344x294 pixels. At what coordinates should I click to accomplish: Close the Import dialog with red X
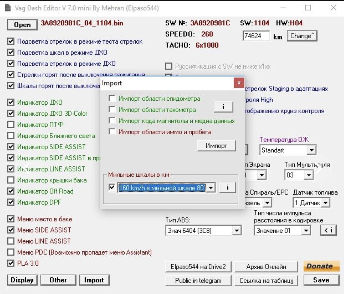click(239, 83)
